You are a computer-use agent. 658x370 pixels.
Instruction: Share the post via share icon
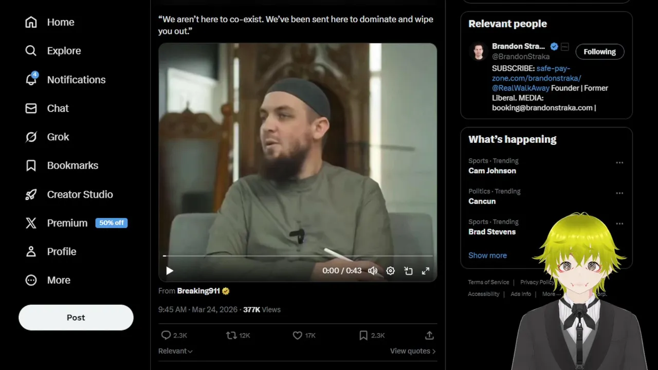pos(429,336)
